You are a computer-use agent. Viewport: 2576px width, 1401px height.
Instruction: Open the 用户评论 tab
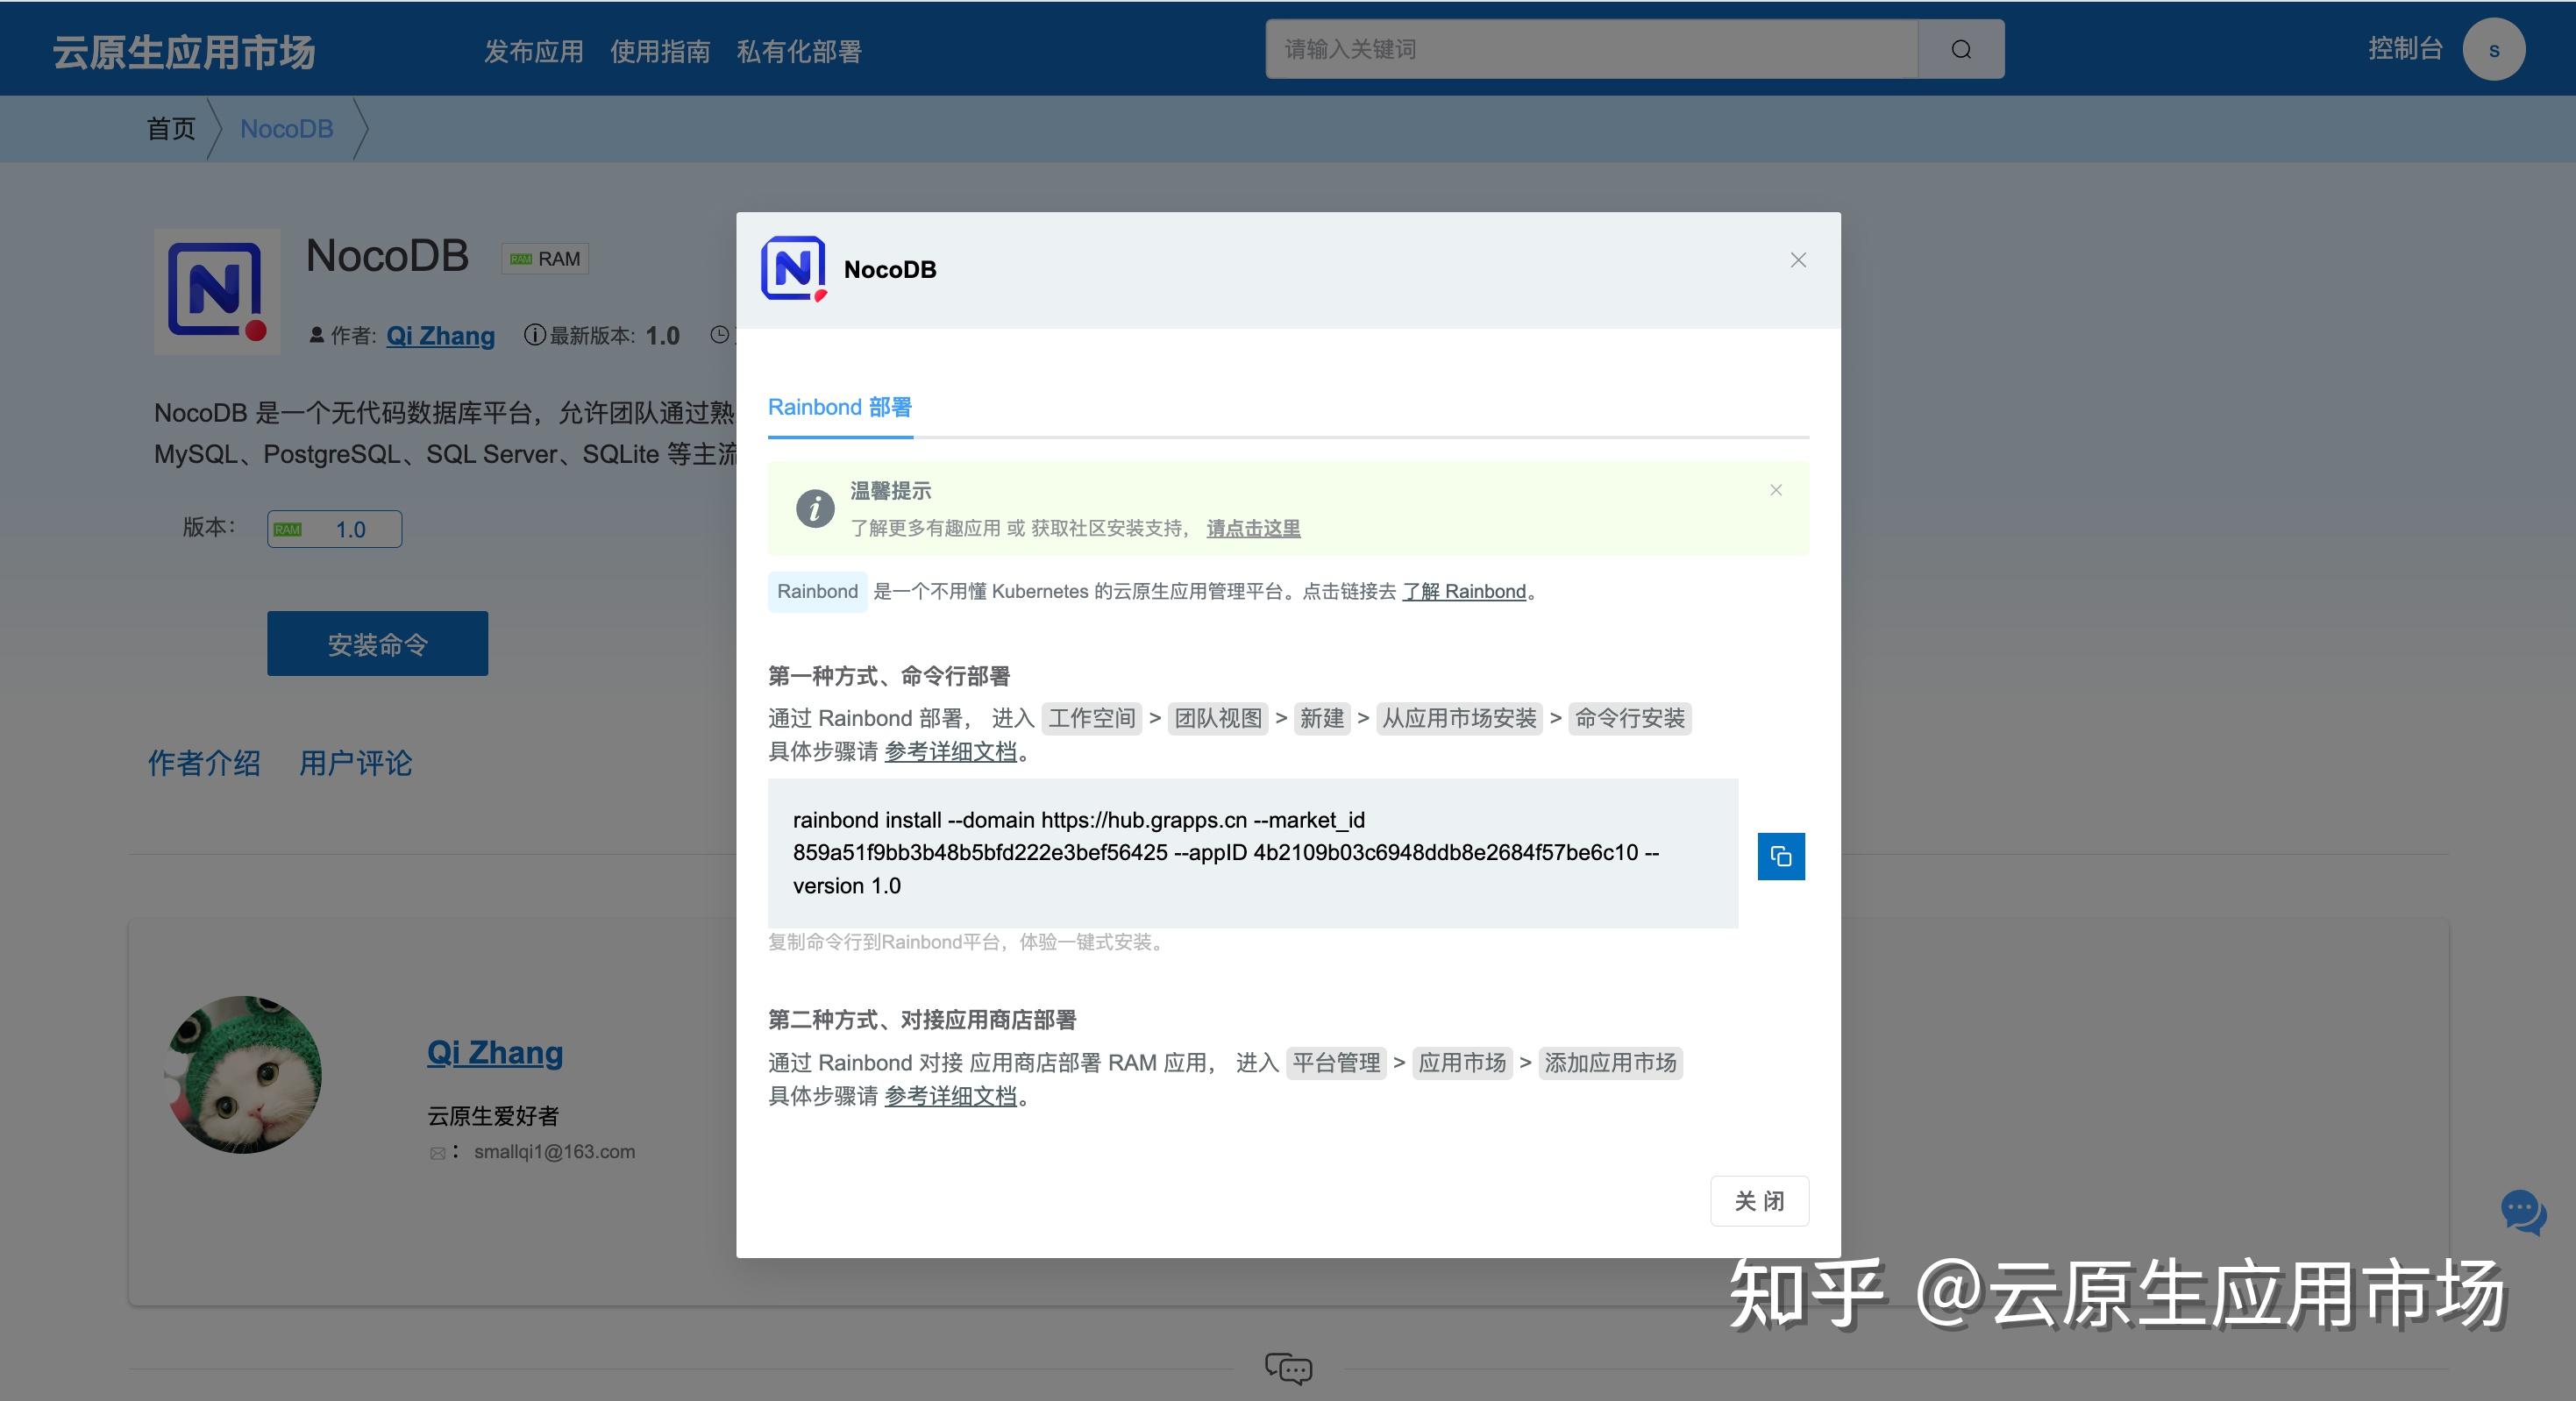coord(355,764)
